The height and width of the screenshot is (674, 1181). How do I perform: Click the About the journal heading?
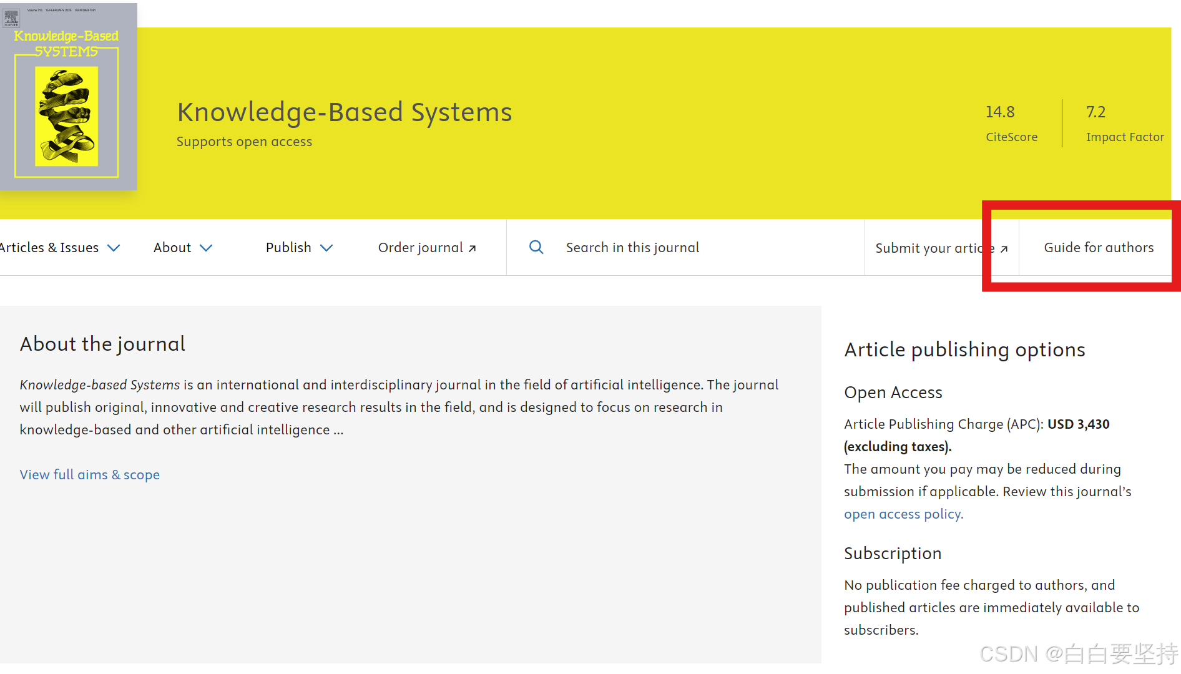pos(102,344)
